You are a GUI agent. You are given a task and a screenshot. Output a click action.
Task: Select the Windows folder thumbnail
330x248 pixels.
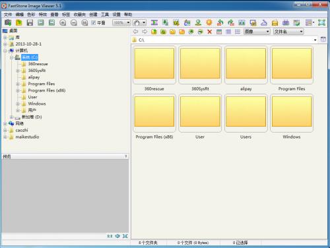tap(292, 113)
